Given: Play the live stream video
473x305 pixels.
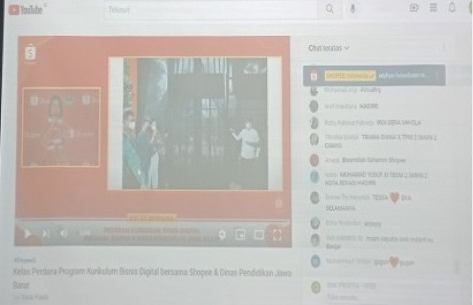Looking at the screenshot, I should 27,234.
